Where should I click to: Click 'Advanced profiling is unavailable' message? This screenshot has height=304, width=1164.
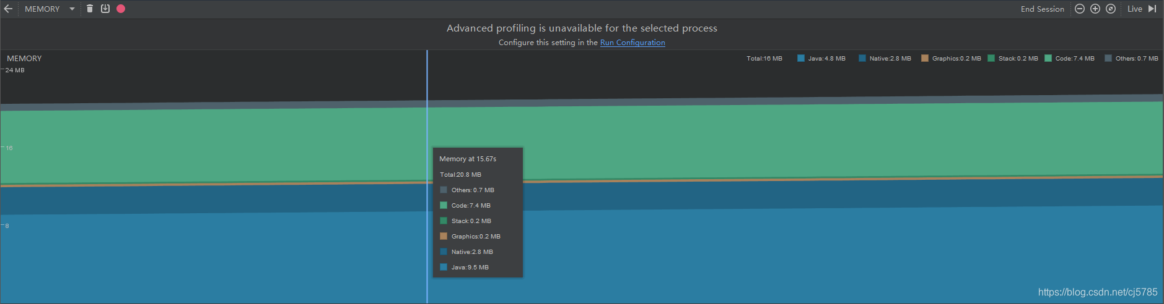(582, 28)
